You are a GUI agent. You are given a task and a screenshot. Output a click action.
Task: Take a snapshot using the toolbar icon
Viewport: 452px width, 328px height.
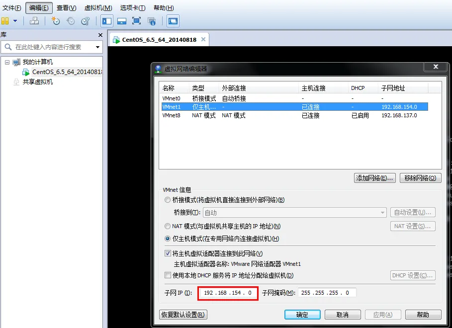point(55,21)
